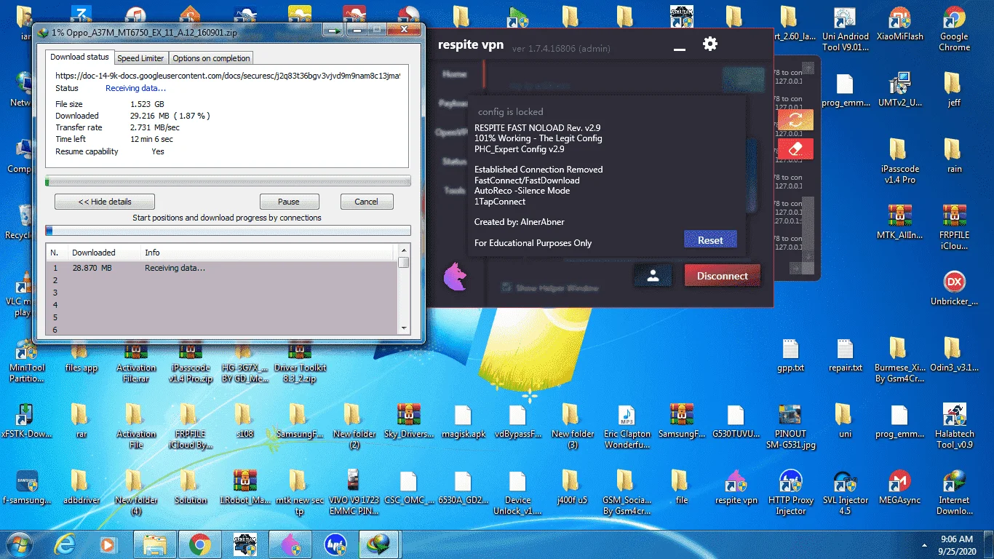Select VIVO V9 1723 EMMC PIN icon
The image size is (994, 559).
tap(354, 493)
